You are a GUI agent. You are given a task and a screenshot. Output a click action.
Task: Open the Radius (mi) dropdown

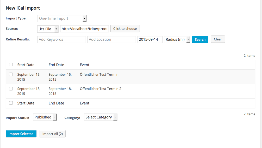[x=177, y=39]
